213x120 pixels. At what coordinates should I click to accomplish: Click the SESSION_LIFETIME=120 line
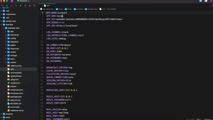click(59, 84)
